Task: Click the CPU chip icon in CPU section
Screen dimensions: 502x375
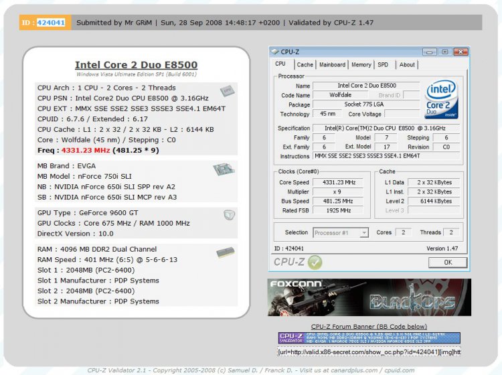Action: tap(228, 90)
